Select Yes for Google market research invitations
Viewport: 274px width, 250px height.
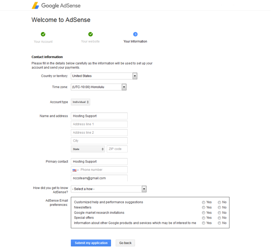point(204,213)
